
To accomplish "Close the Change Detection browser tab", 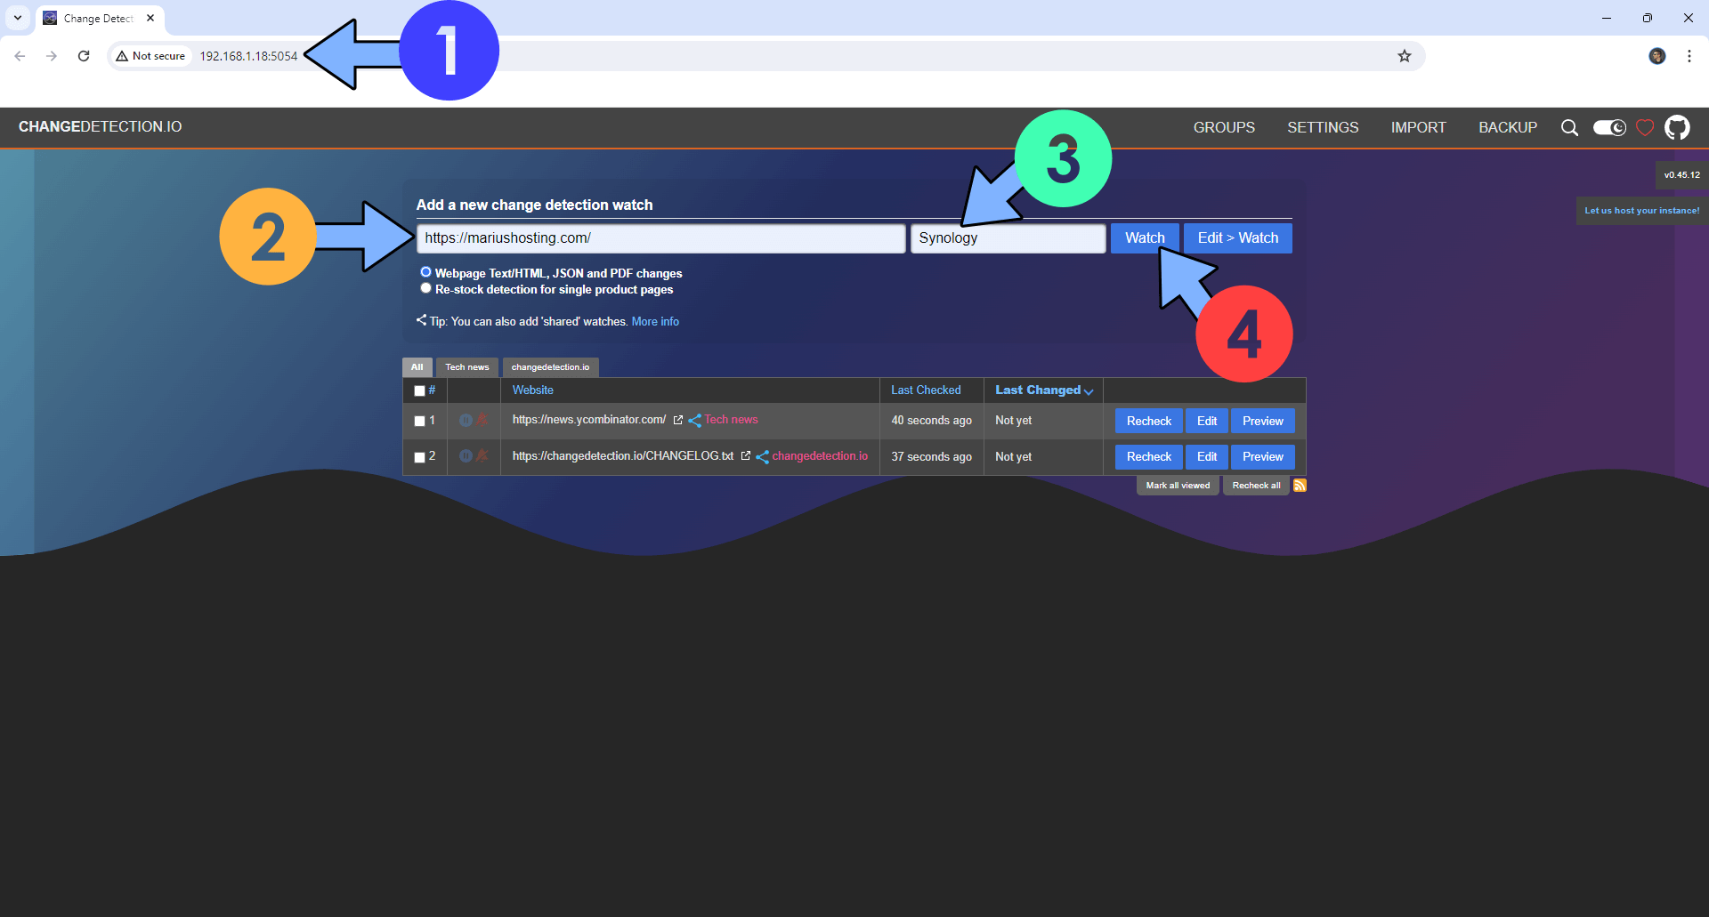I will click(x=150, y=18).
